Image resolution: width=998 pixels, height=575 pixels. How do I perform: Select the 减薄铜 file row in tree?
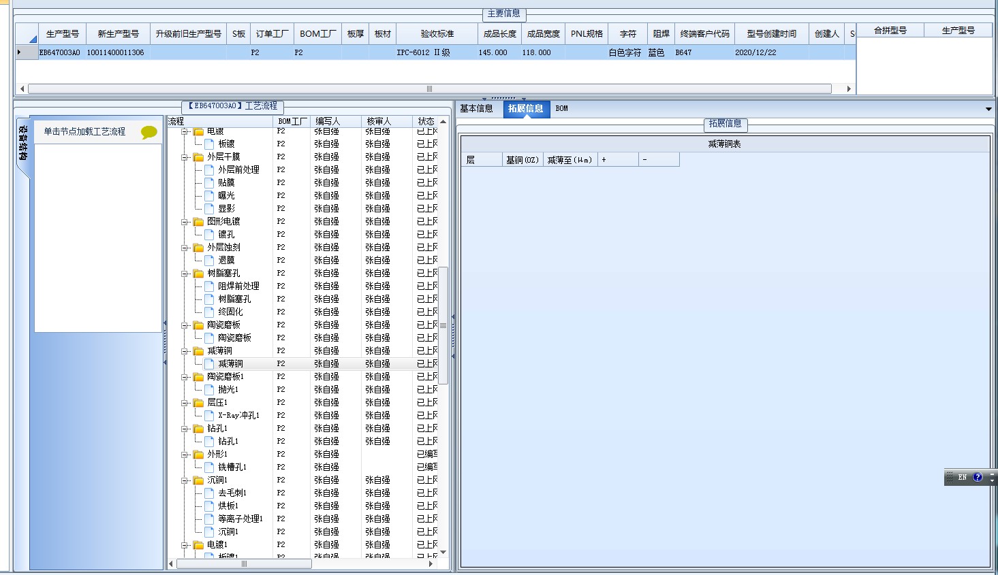tap(303, 364)
